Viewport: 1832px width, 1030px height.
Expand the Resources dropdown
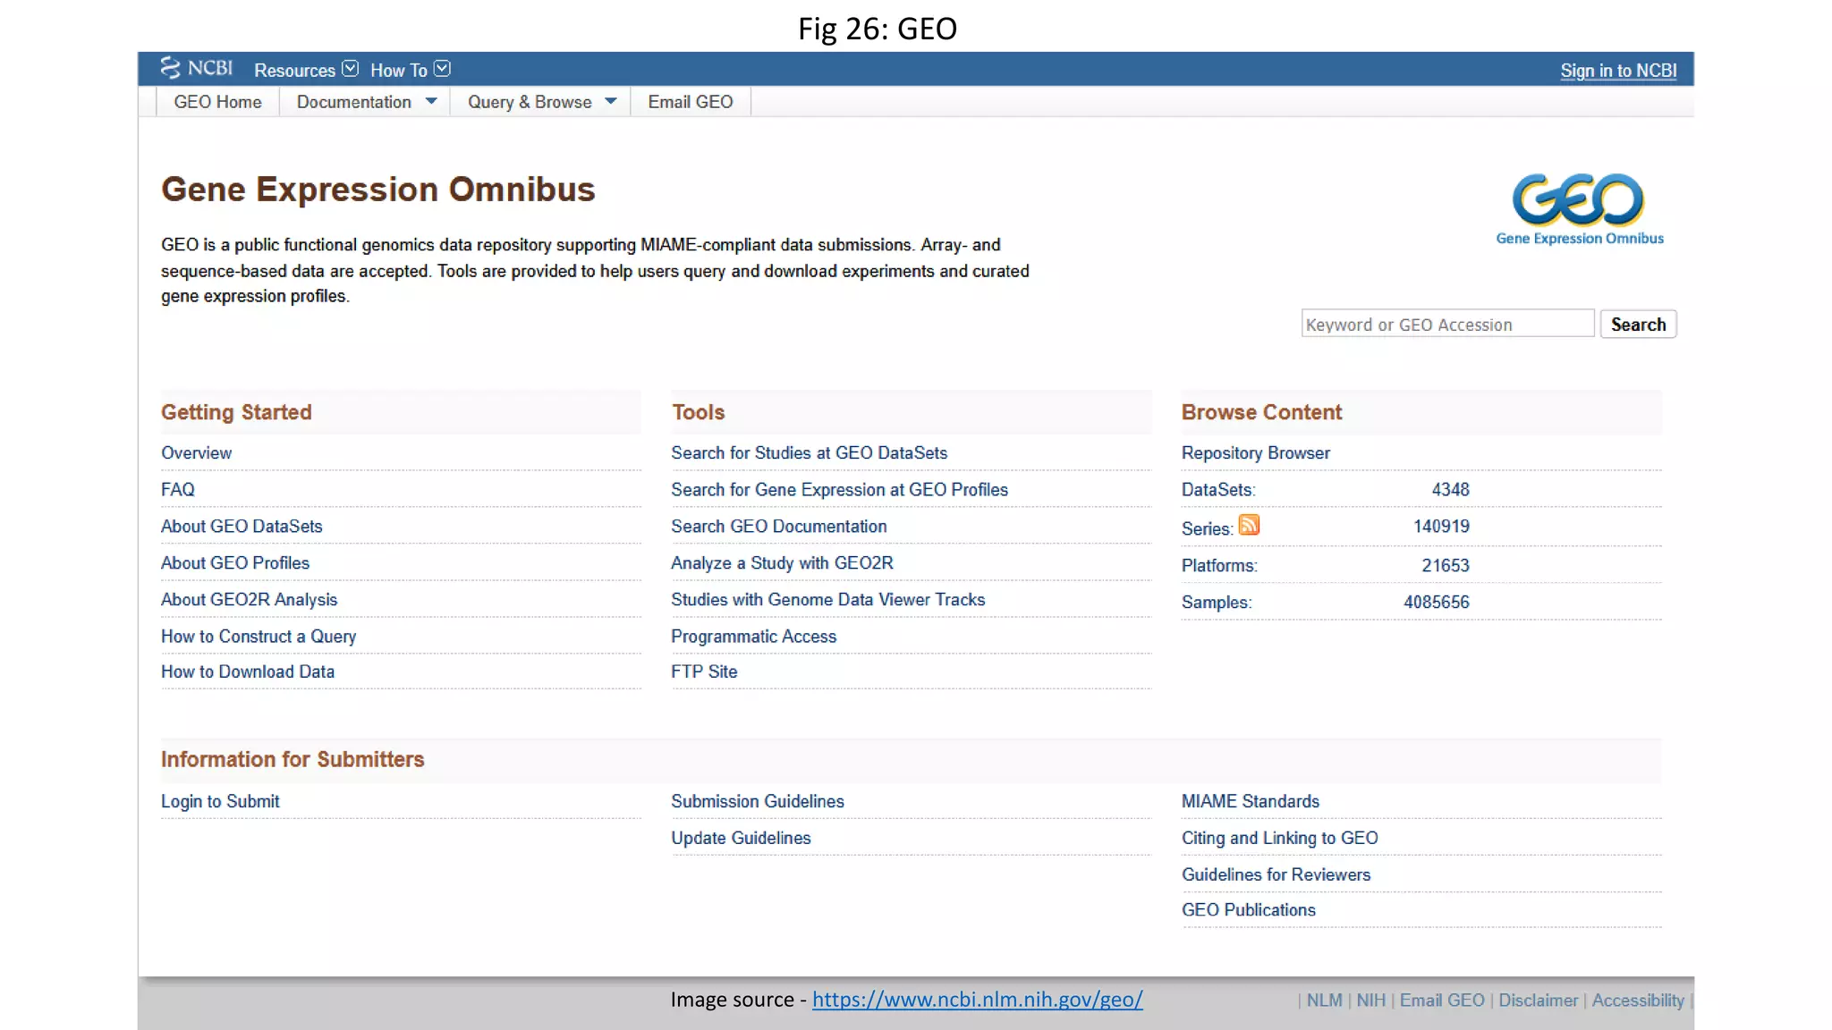[x=306, y=70]
